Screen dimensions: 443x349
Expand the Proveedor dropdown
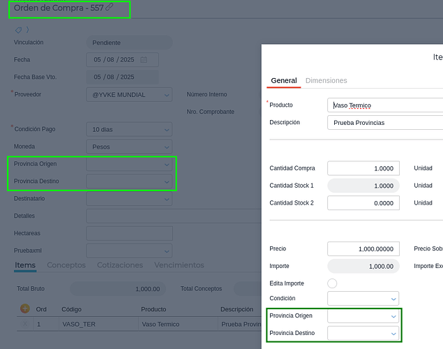click(x=166, y=95)
